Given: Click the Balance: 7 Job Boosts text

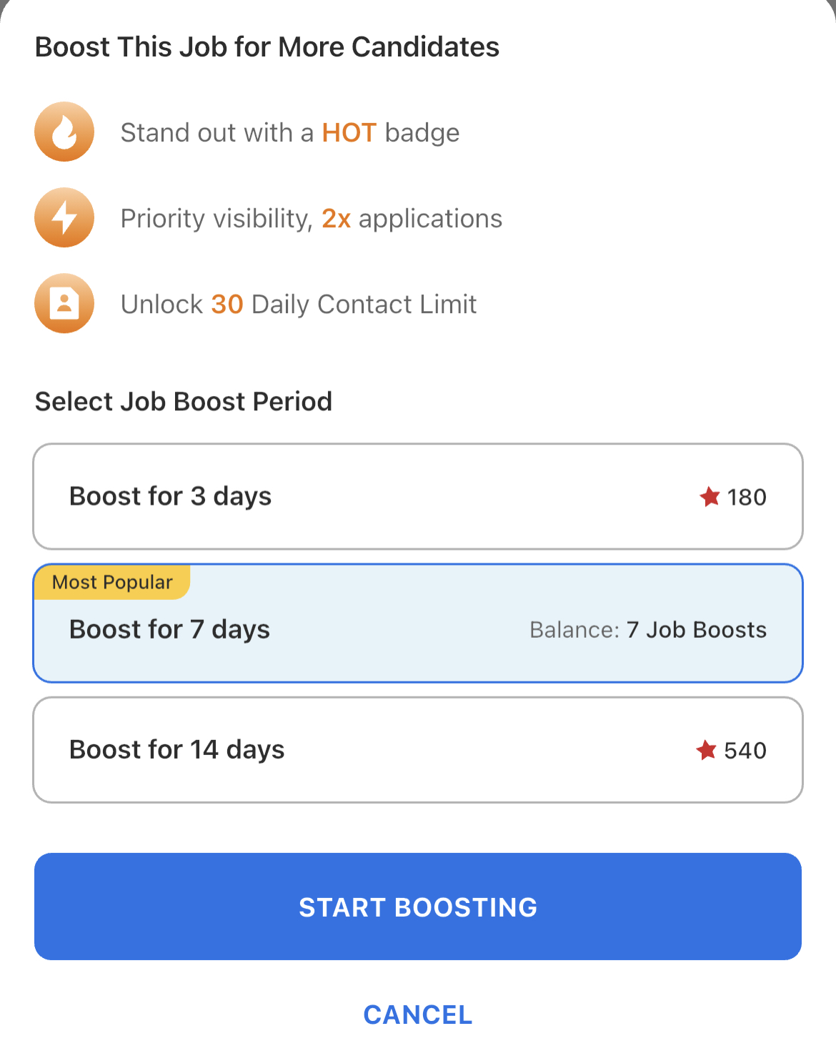Looking at the screenshot, I should pyautogui.click(x=647, y=630).
